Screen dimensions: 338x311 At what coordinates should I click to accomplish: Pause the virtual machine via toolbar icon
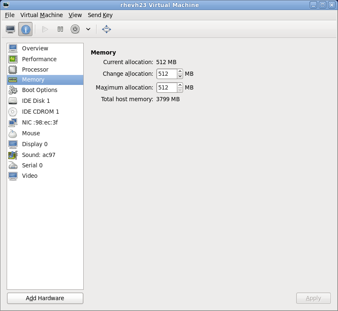point(60,29)
